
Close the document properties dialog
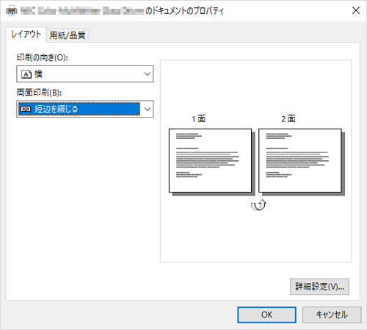(356, 10)
